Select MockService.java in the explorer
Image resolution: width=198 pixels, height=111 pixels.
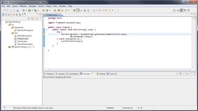point(23,36)
